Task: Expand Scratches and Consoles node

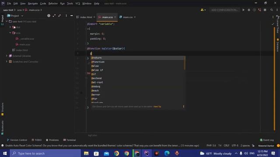Action: (7, 61)
